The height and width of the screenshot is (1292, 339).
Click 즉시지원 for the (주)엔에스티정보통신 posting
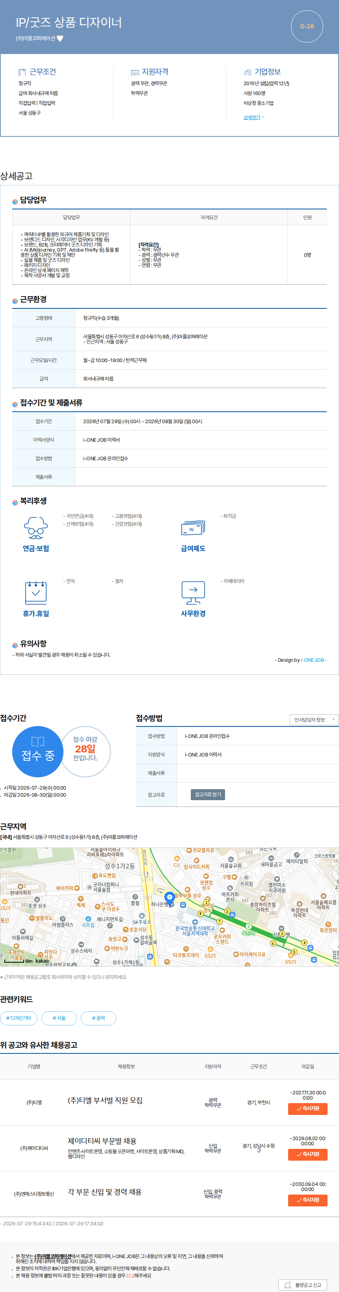tap(307, 1200)
